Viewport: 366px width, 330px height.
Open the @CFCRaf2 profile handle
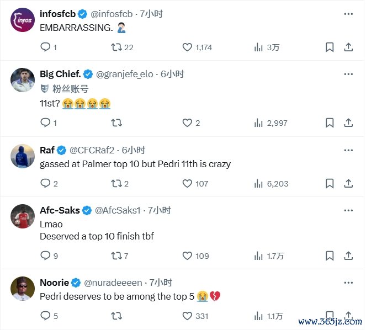coord(94,150)
